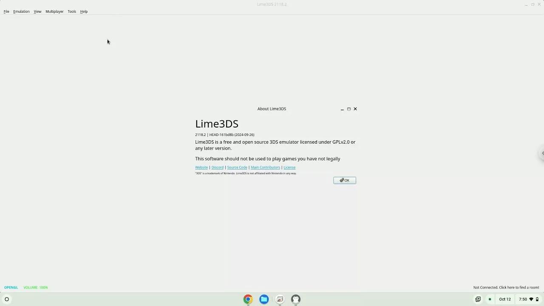
Task: View the License link
Action: coord(289,167)
